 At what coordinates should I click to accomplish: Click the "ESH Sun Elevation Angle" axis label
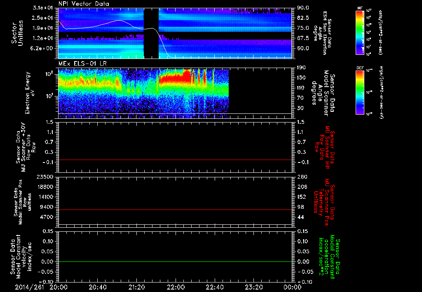(x=322, y=33)
